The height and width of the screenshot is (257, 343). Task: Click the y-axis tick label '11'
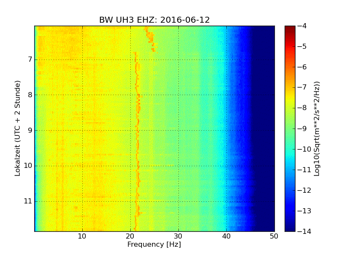click(x=28, y=201)
